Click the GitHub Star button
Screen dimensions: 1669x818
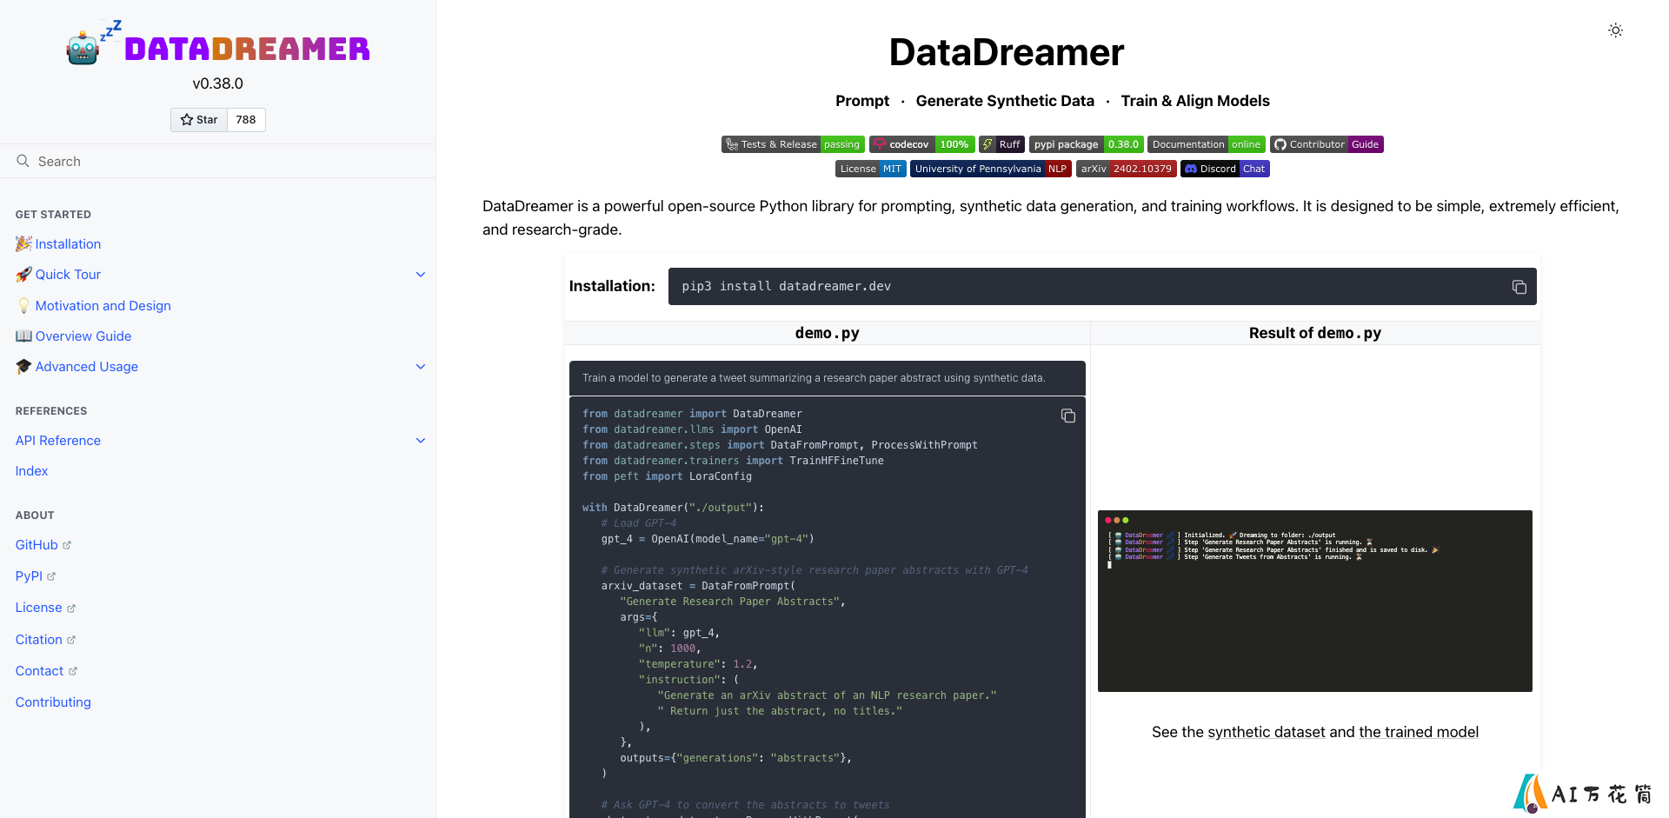199,120
